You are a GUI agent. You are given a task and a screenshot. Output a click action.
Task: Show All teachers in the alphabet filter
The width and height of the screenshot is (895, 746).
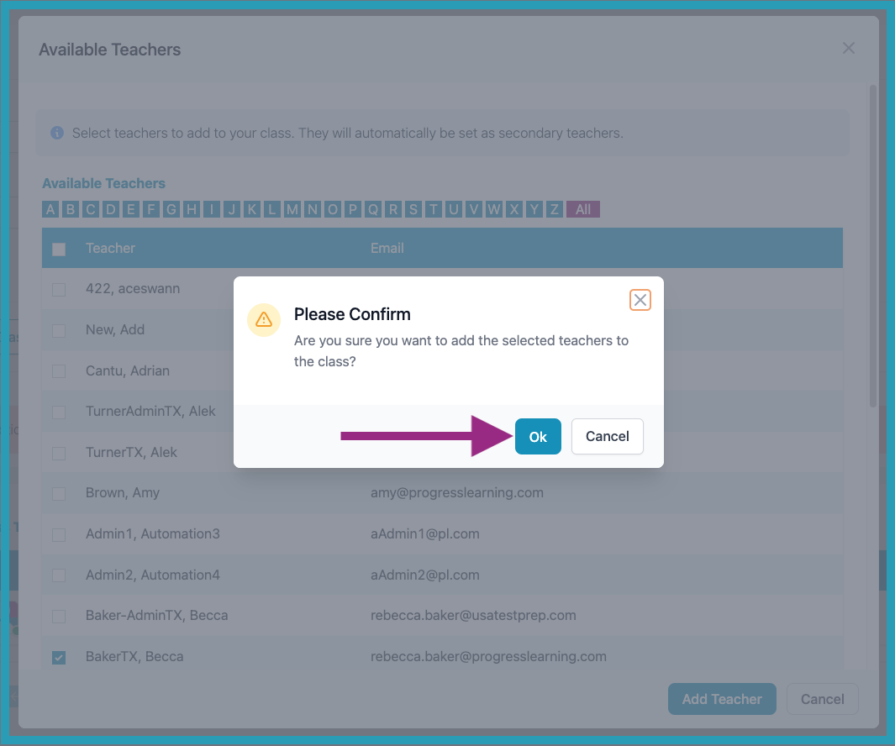(582, 209)
